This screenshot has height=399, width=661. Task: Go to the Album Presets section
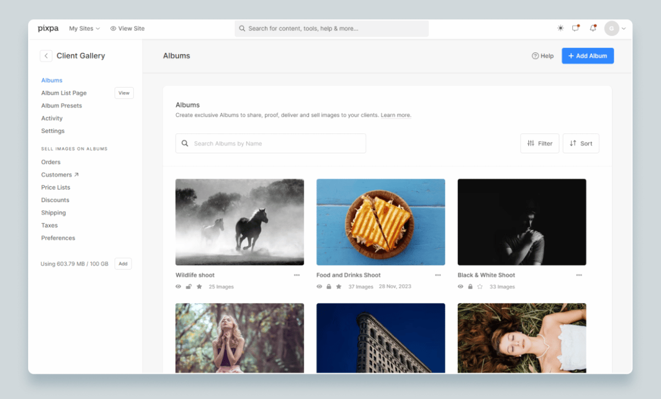tap(61, 105)
